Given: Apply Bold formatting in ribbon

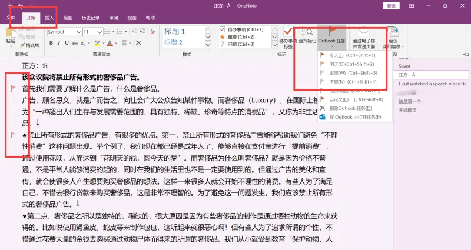Looking at the screenshot, I should 51,43.
